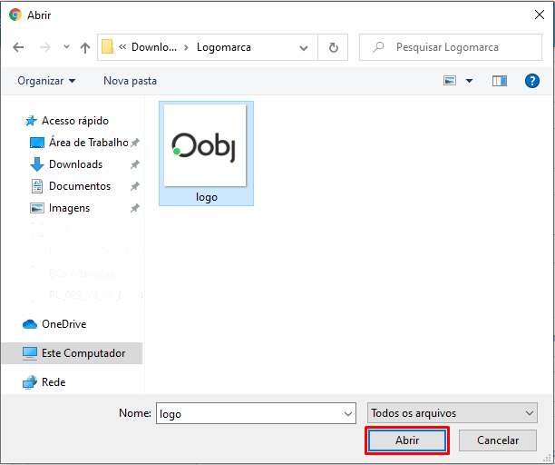This screenshot has height=465, width=555.
Task: Open the view options dropdown arrow
Action: pyautogui.click(x=469, y=81)
